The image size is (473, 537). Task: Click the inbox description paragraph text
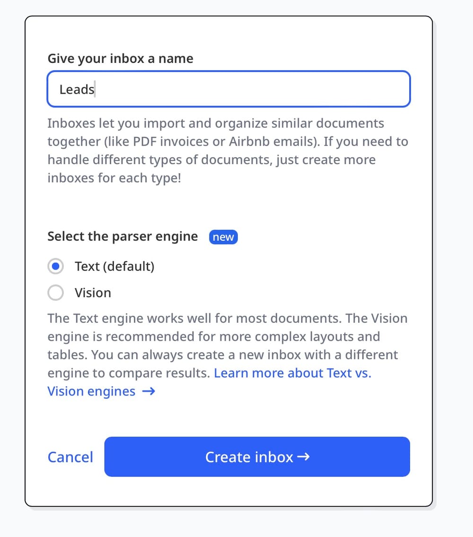[227, 150]
